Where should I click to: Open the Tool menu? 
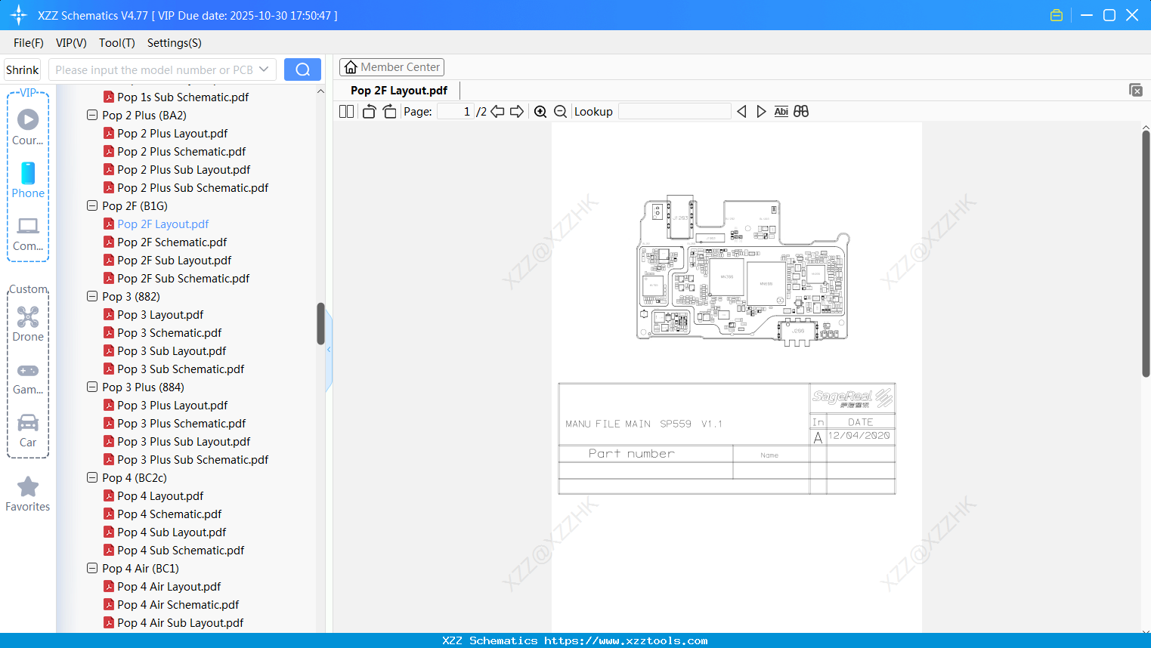[x=116, y=43]
